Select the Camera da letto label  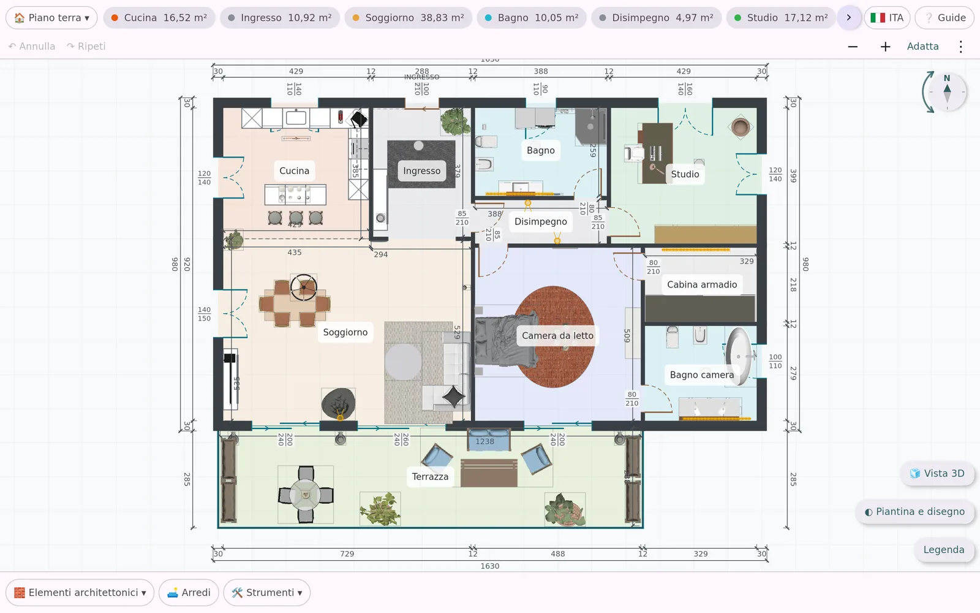[x=557, y=336]
